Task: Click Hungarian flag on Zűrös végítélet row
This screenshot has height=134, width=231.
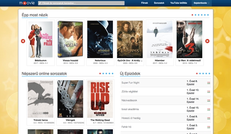Action: click(209, 92)
